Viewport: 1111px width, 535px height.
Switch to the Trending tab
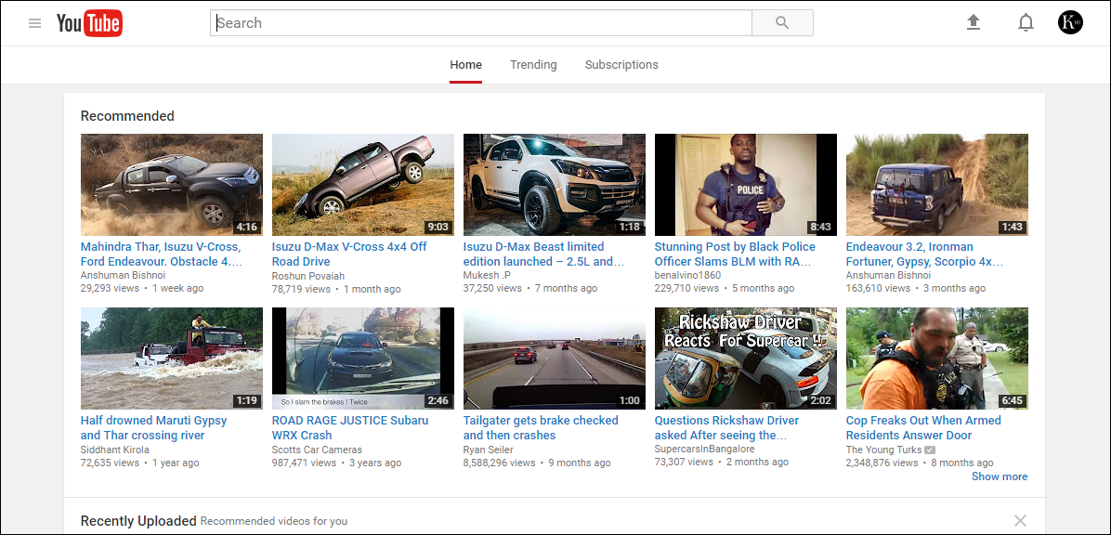[x=533, y=64]
